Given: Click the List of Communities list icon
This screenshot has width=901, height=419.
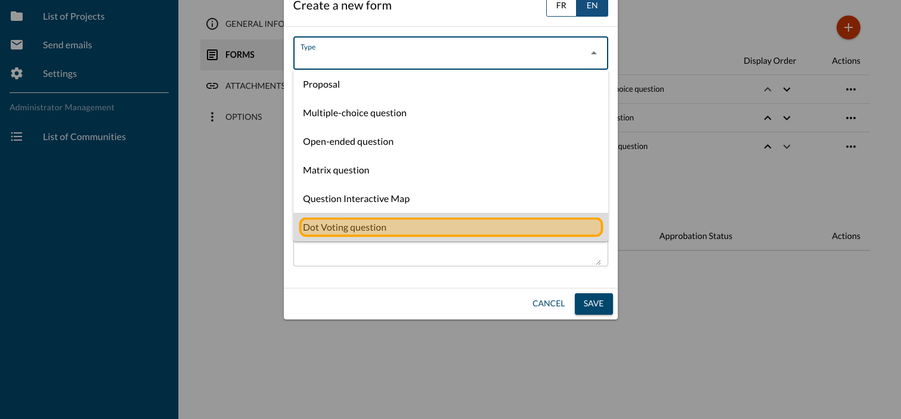Looking at the screenshot, I should (17, 136).
